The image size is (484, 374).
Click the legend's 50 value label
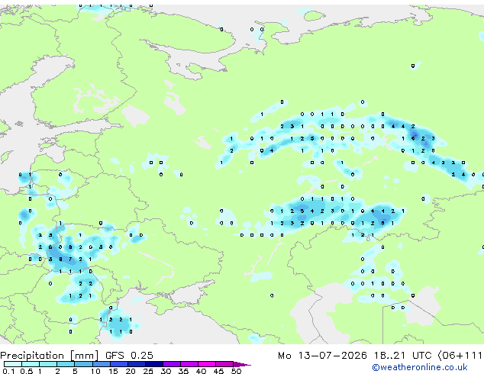coord(236,371)
